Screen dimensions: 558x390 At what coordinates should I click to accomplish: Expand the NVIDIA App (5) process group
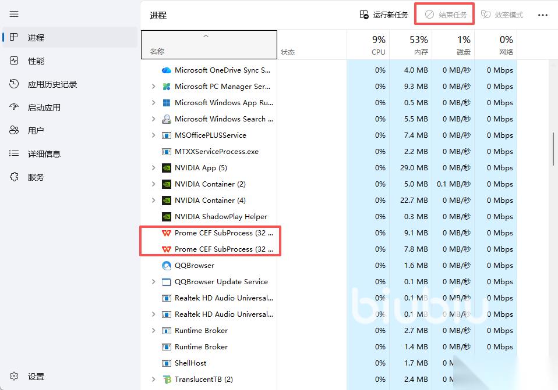coord(153,168)
